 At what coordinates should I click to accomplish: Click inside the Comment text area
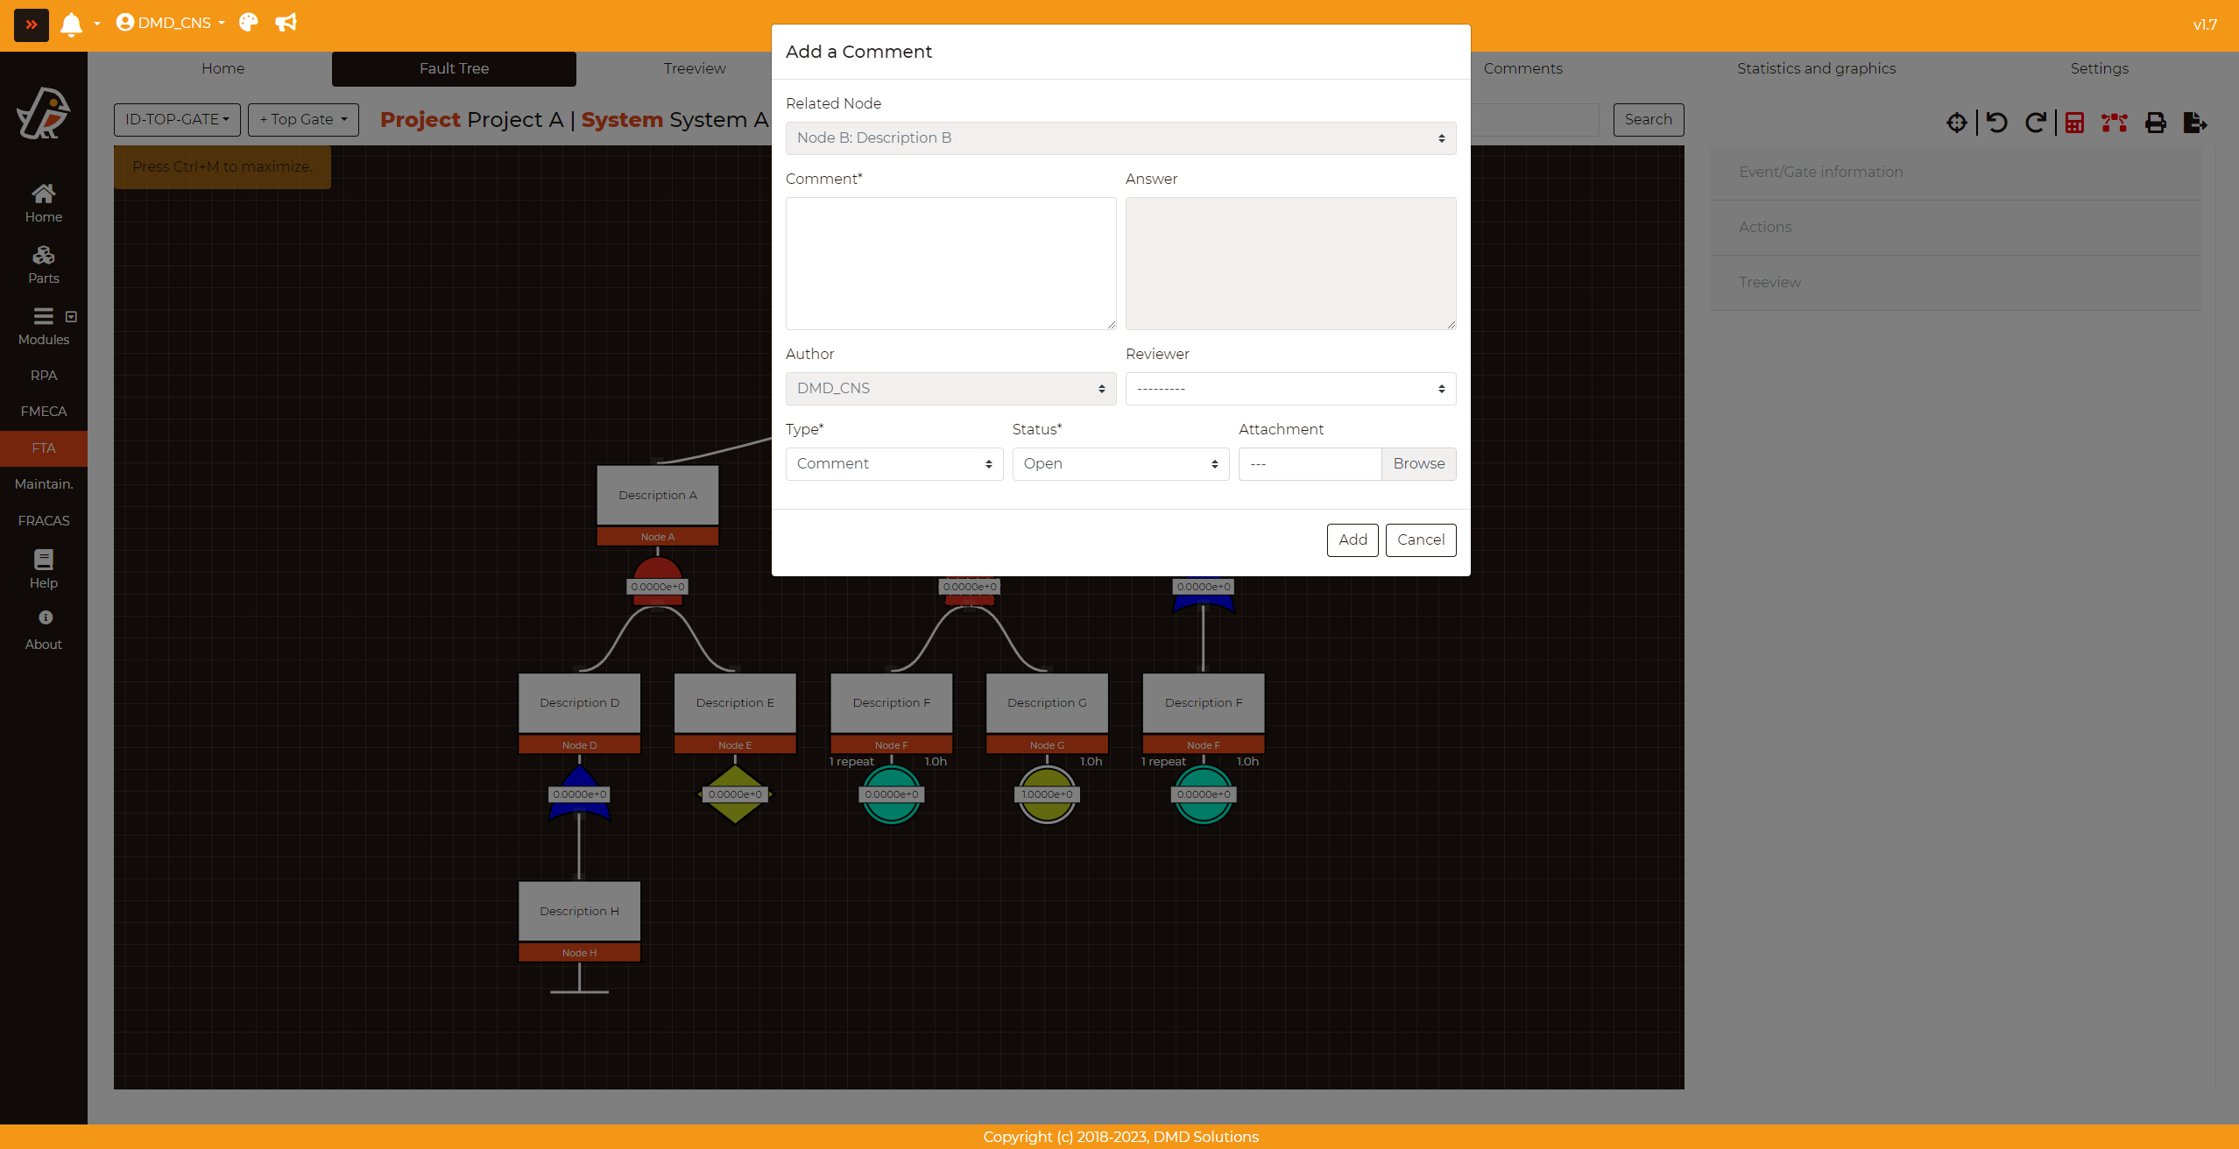click(x=950, y=263)
